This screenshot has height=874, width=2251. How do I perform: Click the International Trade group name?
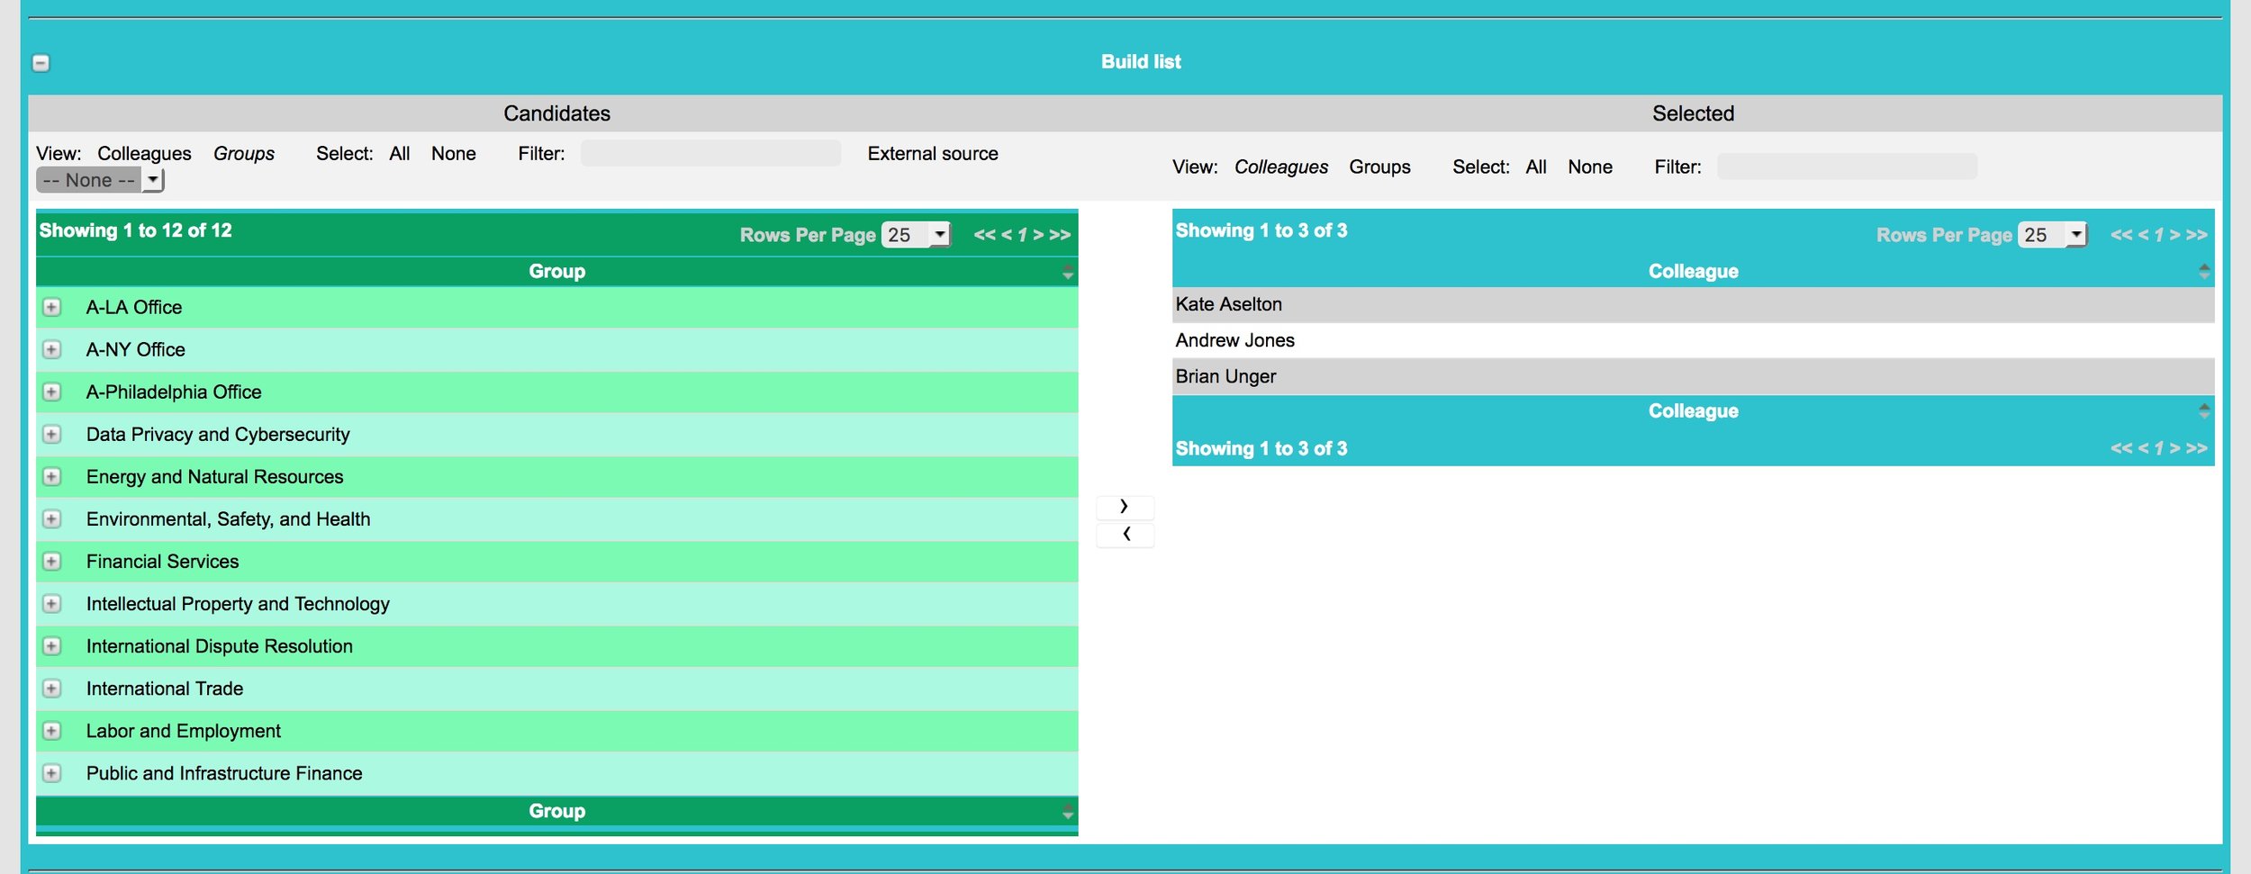pos(165,689)
